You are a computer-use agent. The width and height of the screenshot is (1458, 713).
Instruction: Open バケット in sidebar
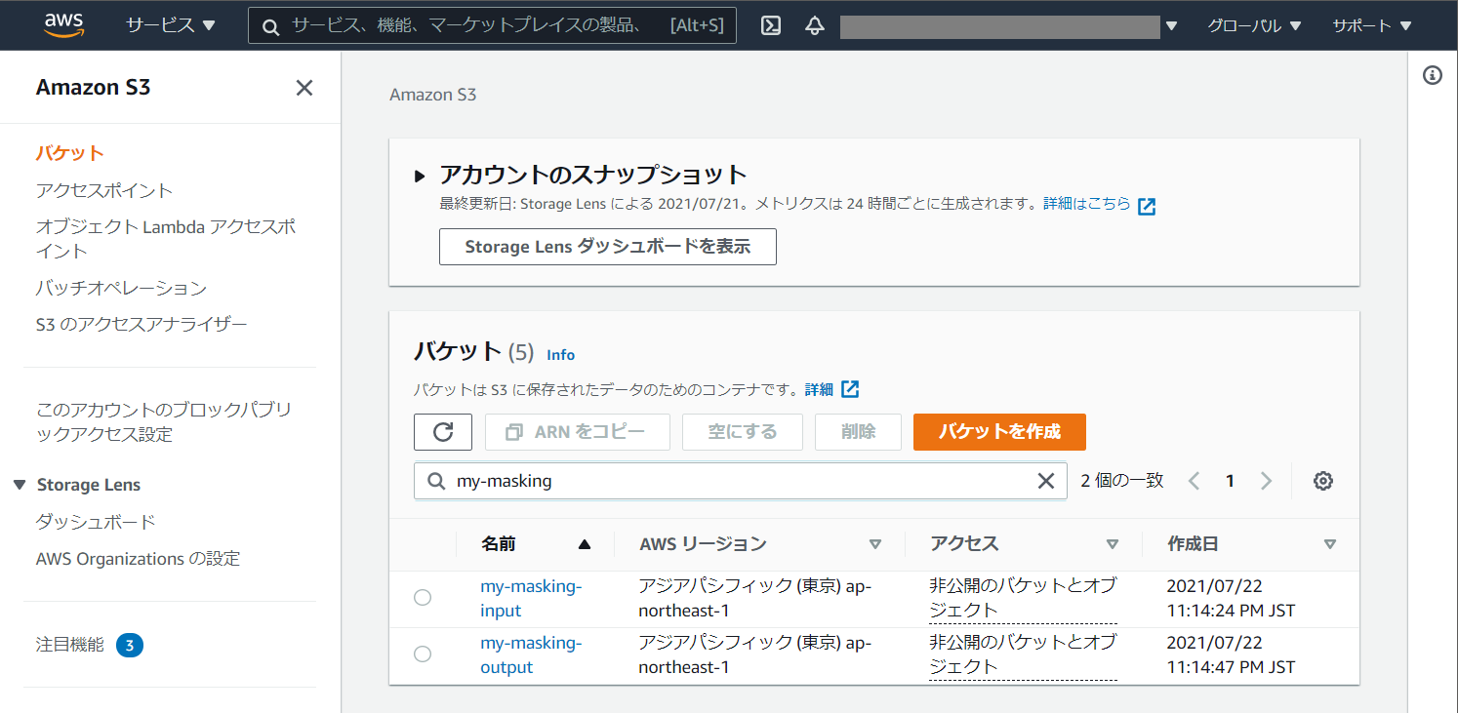(70, 153)
